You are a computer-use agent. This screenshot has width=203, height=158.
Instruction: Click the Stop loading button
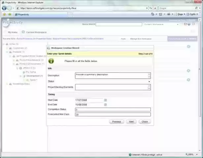(x=155, y=8)
